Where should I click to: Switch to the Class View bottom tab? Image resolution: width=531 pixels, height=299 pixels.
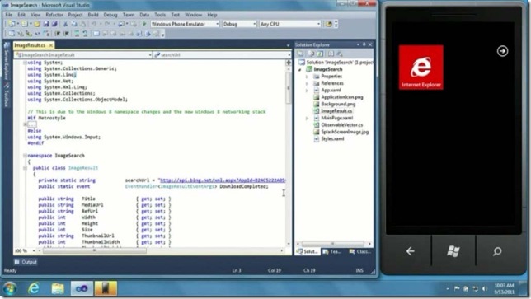coord(360,252)
